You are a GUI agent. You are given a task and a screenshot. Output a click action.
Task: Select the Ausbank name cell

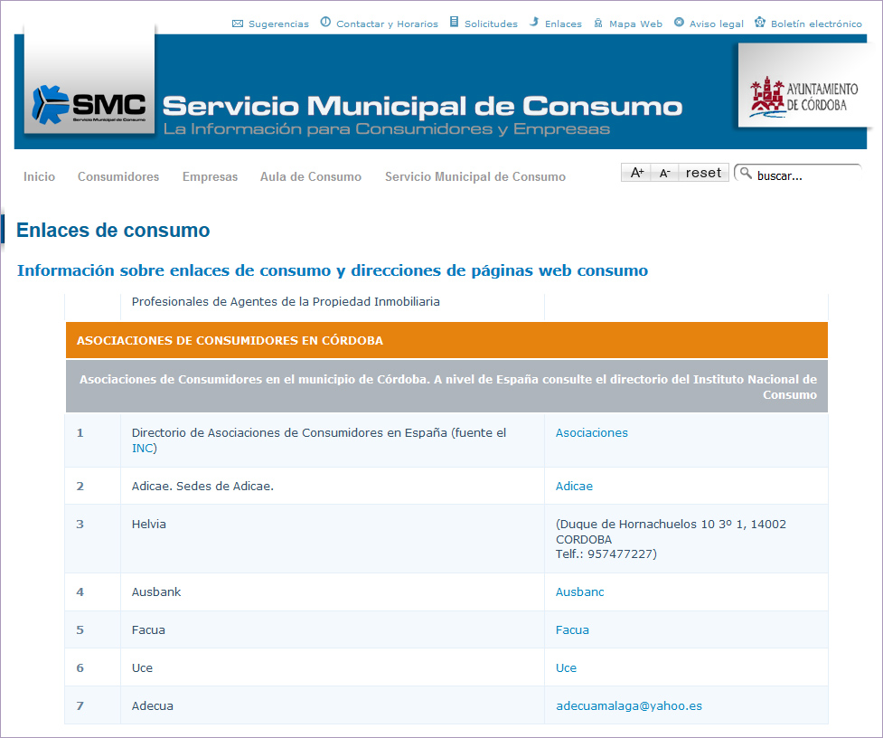pos(333,592)
